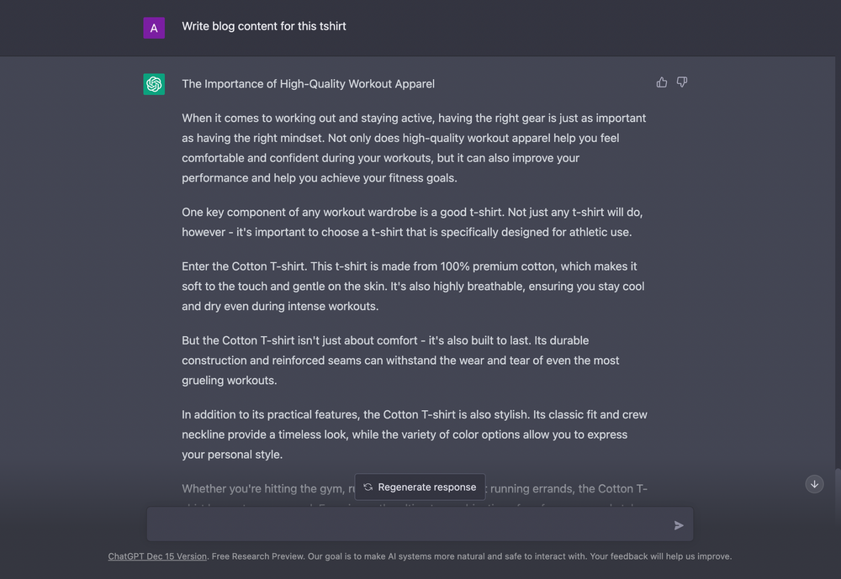This screenshot has width=841, height=579.
Task: Regenerate the response
Action: 420,487
